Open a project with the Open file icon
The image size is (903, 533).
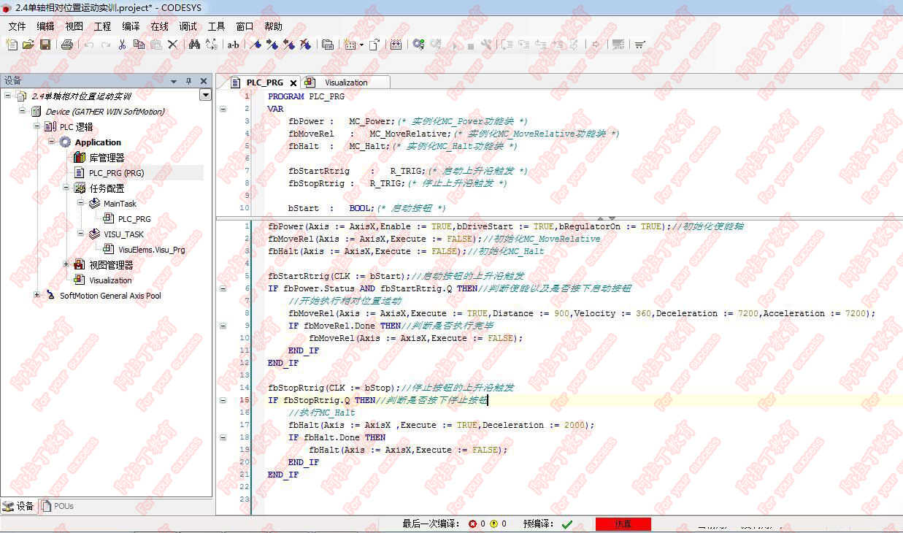29,45
